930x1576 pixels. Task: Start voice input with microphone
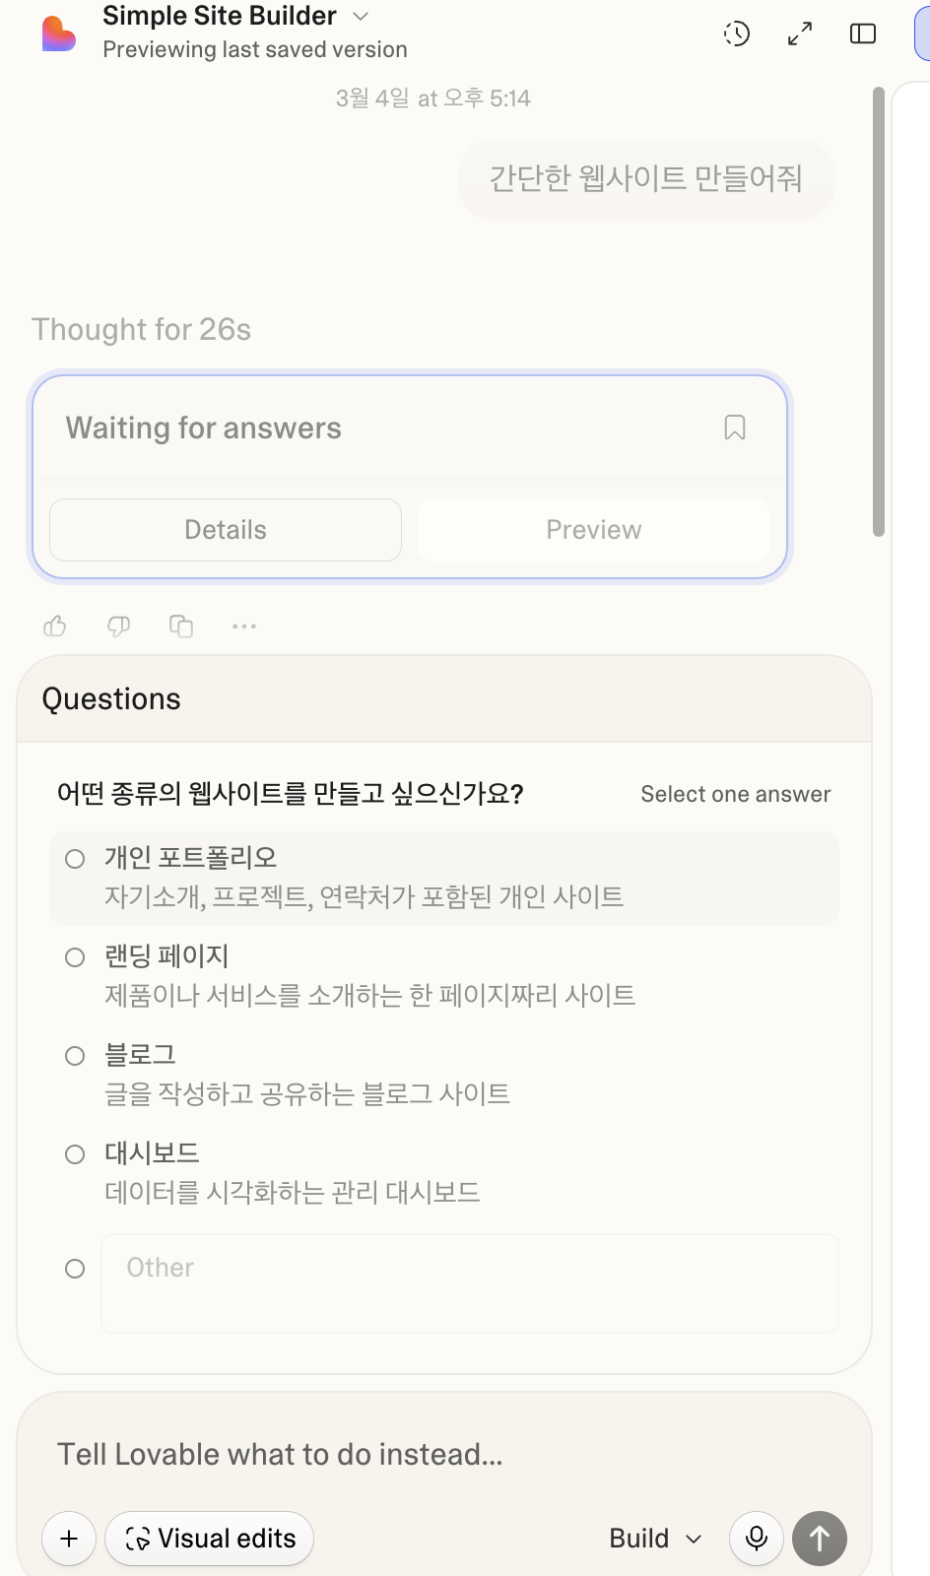coord(757,1538)
